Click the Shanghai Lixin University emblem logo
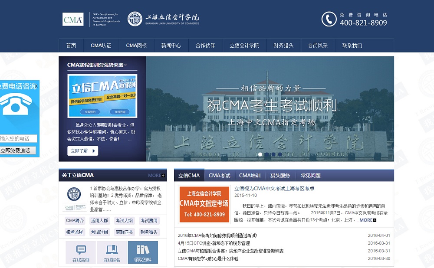 [x=135, y=19]
